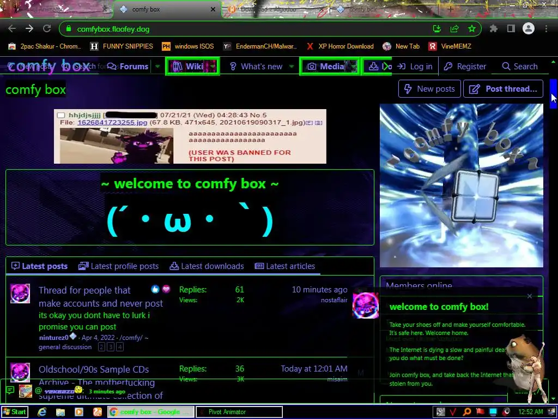Go back with the browser back arrow
Screen dimensions: 558x419
(12, 29)
